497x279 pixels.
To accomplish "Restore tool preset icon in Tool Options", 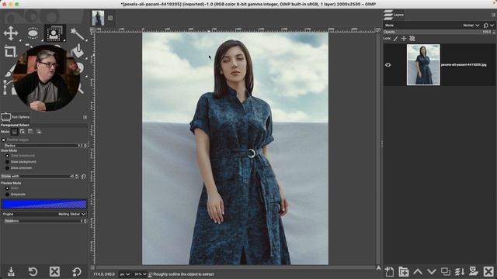I will coord(33,271).
